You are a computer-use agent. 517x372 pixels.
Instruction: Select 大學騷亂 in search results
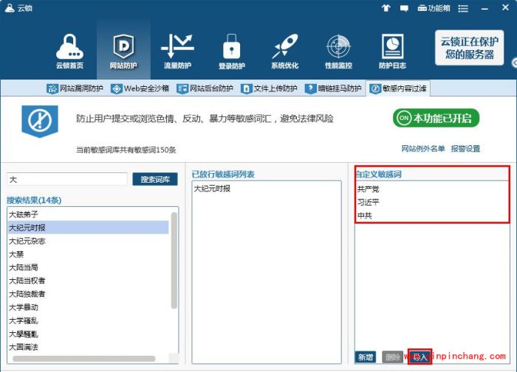pos(88,334)
